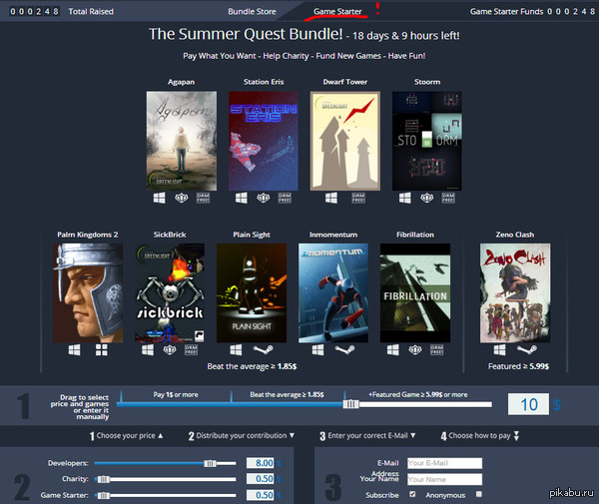Click the Your E-Mail input field

coord(444,463)
